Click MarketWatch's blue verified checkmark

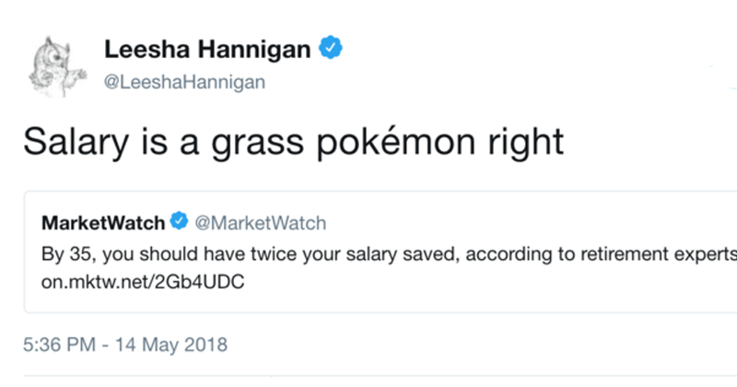coord(181,222)
